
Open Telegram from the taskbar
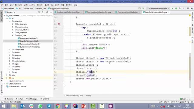coord(49,106)
